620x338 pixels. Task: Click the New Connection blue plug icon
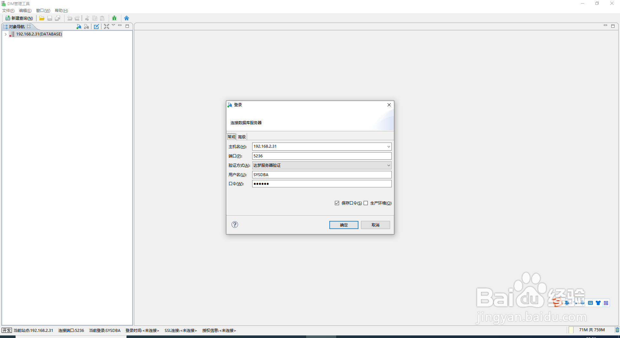coord(79,26)
